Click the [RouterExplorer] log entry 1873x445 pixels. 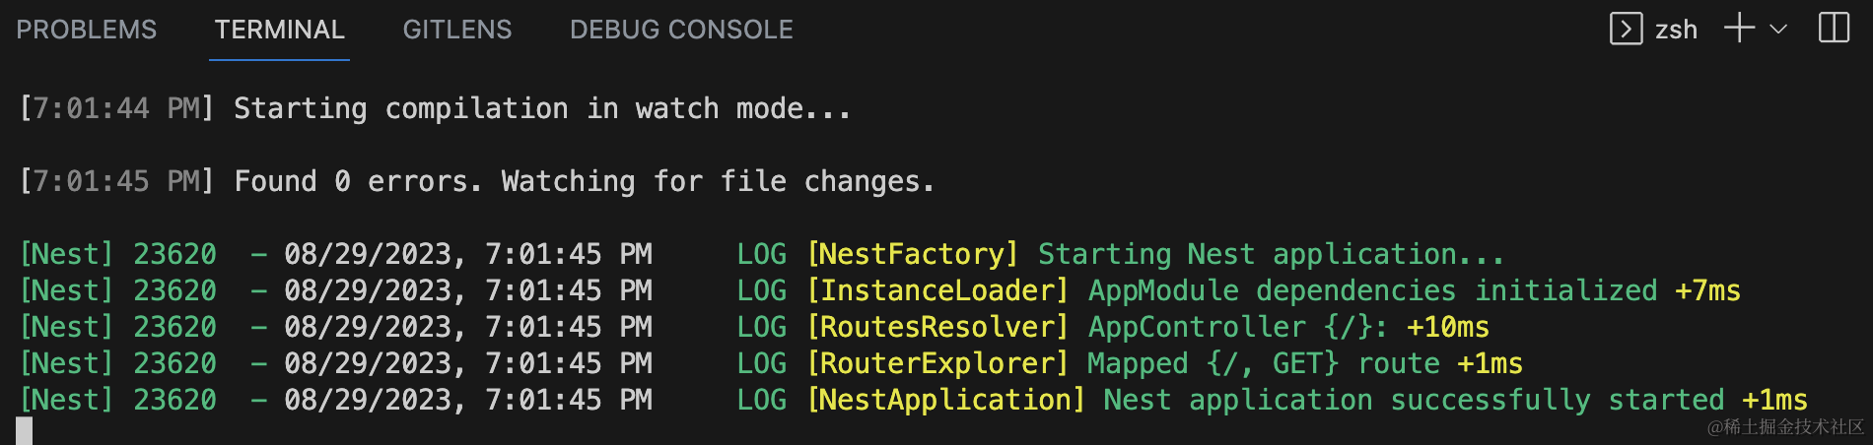(937, 363)
